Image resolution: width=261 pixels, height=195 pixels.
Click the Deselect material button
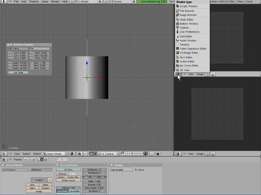tap(45, 188)
